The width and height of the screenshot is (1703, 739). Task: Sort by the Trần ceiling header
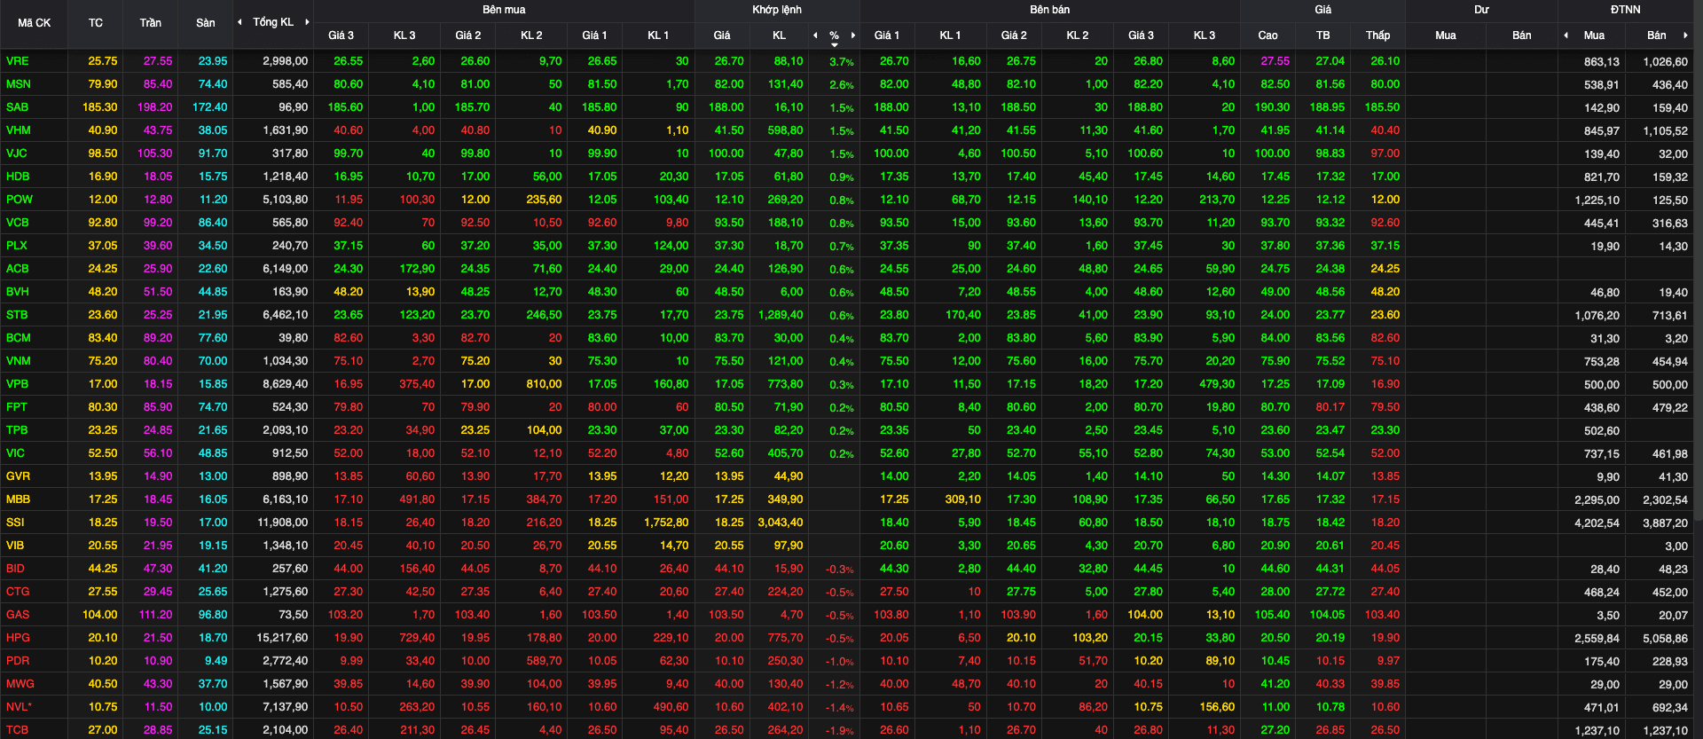[x=151, y=23]
